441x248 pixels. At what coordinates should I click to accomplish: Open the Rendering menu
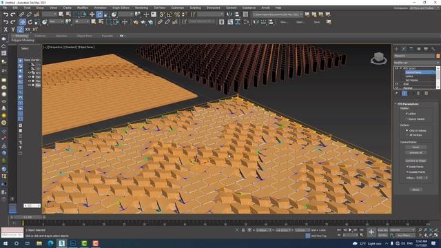(141, 8)
